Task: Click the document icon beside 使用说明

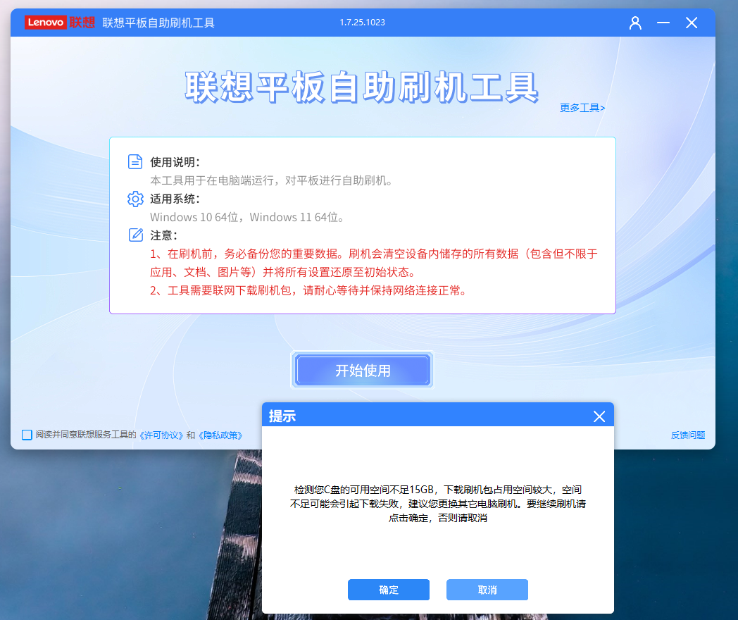Action: click(x=135, y=161)
